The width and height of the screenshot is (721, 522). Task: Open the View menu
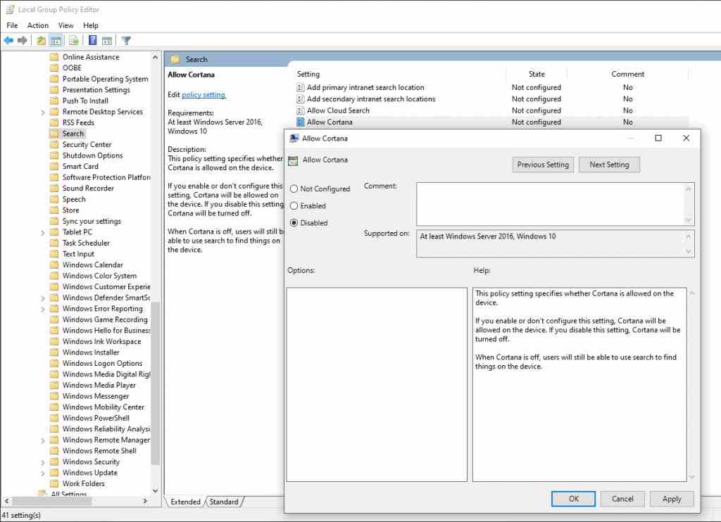65,25
